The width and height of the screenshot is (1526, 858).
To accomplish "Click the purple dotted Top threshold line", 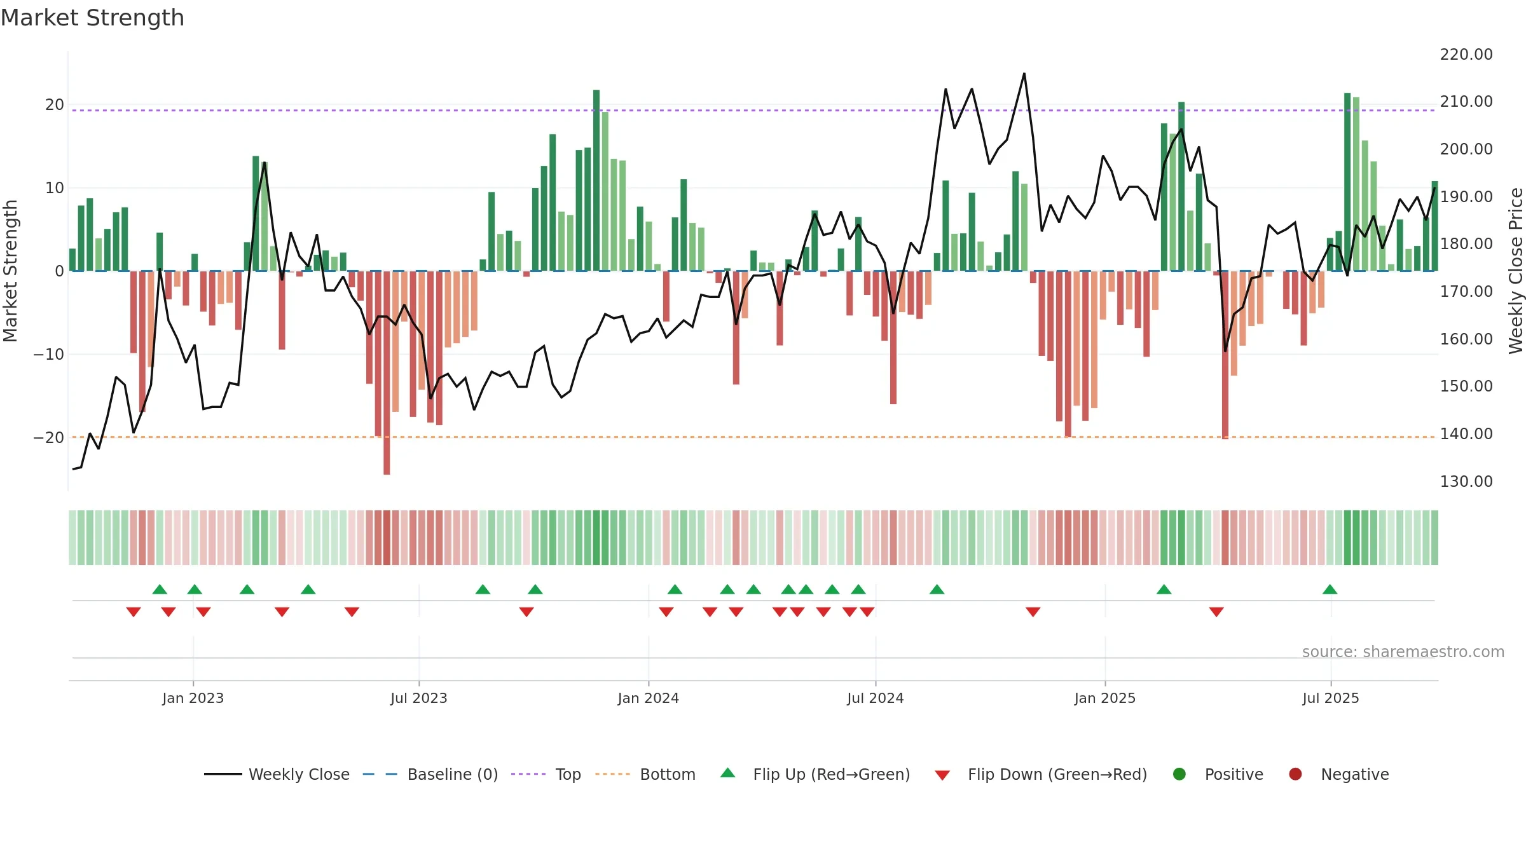I will pyautogui.click(x=753, y=111).
